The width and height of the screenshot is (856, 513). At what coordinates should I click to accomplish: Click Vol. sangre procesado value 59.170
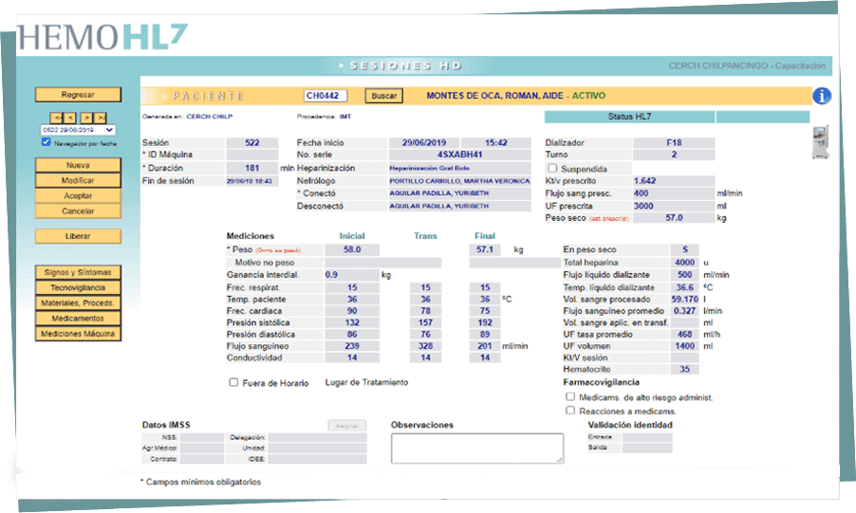click(684, 299)
